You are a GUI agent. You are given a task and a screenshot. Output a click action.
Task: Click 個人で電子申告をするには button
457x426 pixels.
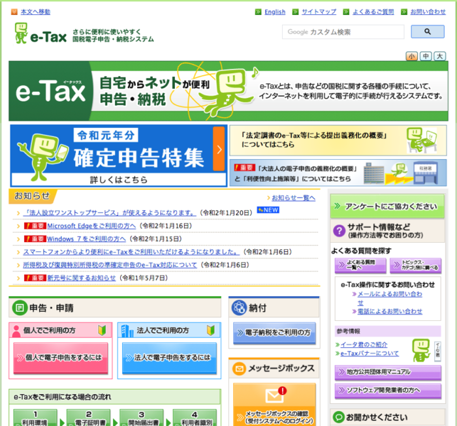tap(61, 358)
